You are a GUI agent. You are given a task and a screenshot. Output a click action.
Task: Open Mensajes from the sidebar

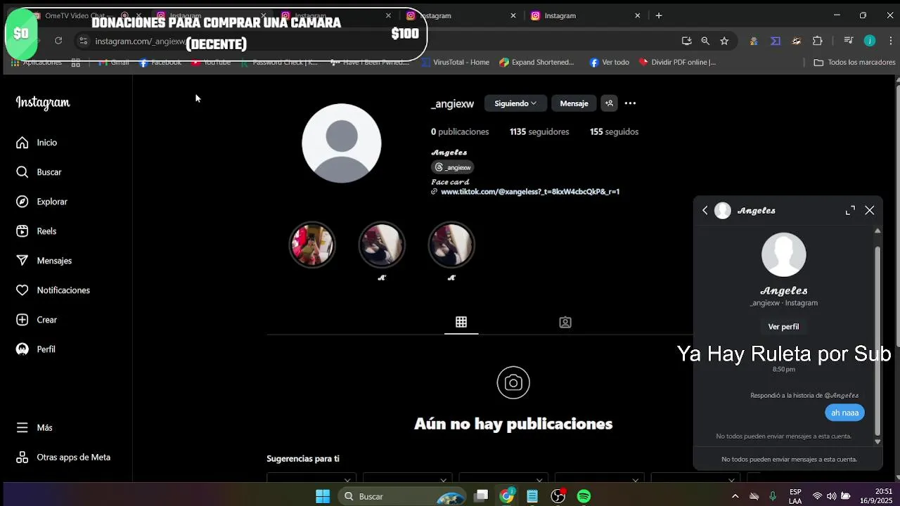tap(44, 261)
